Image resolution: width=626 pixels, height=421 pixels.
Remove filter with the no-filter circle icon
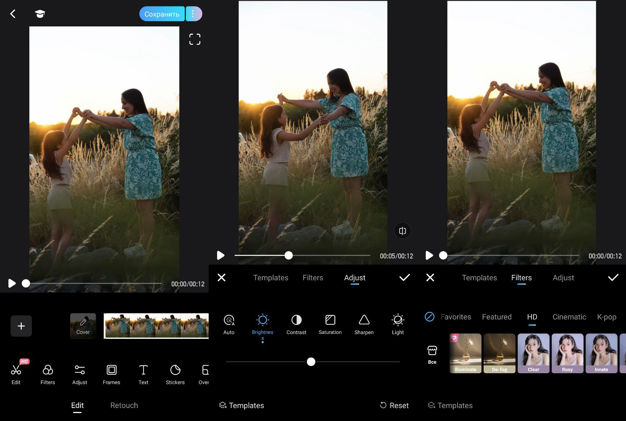(430, 317)
